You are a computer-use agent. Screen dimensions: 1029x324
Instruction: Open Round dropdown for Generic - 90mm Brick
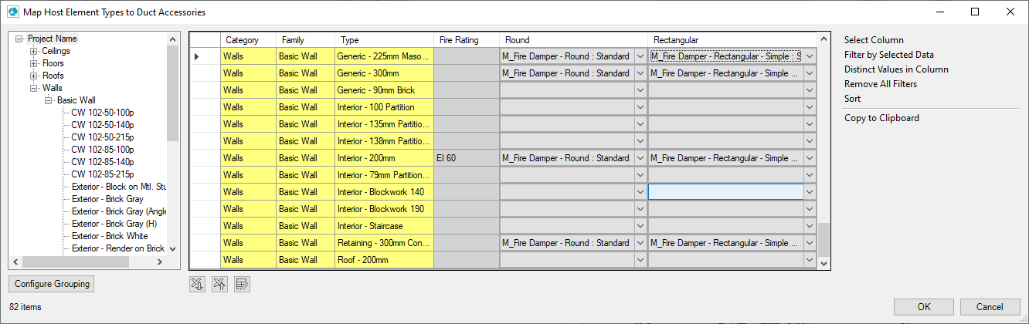(x=640, y=90)
